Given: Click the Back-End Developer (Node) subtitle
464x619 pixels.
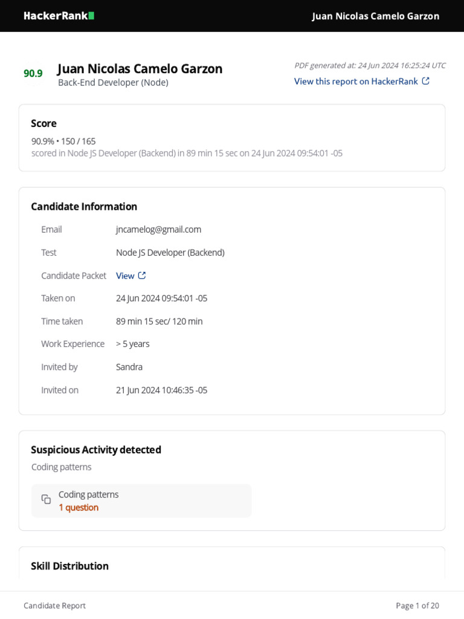Looking at the screenshot, I should [113, 82].
